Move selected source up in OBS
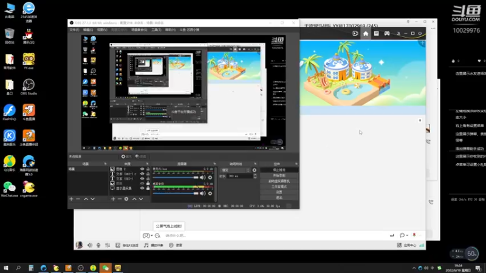 point(134,199)
